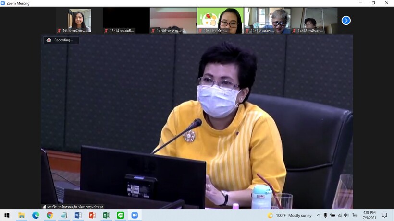This screenshot has width=394, height=221.
Task: Select the black video tile labeled 13-14
Action: point(126,21)
